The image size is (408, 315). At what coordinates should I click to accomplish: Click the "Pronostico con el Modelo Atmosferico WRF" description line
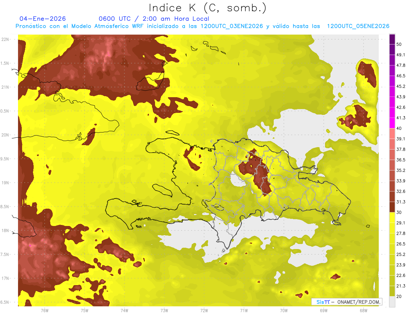[202, 26]
